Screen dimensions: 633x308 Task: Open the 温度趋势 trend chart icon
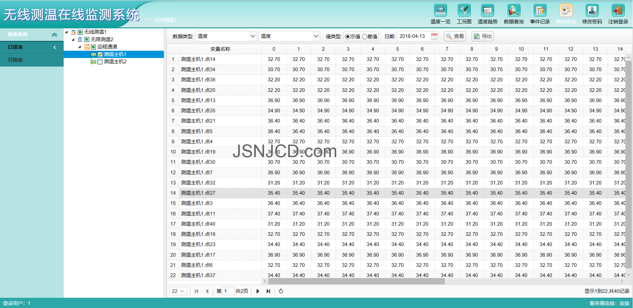tap(487, 14)
